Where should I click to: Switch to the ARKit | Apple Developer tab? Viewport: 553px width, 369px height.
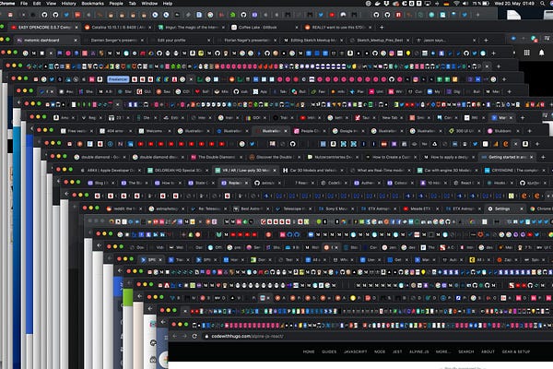coord(111,170)
